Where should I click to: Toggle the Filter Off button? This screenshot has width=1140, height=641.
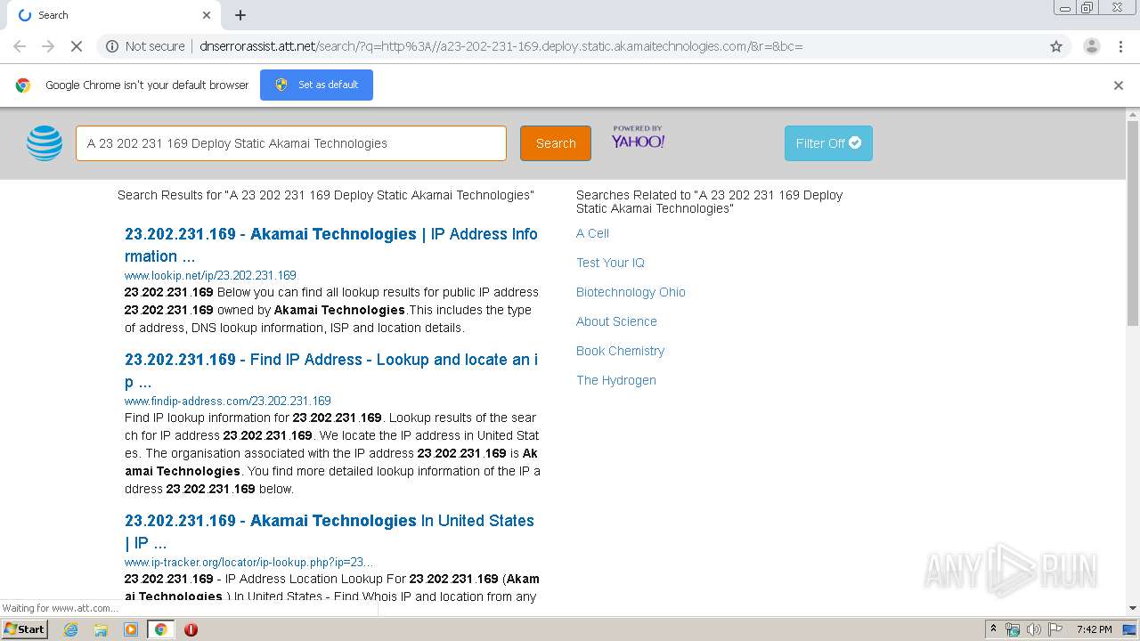point(828,143)
